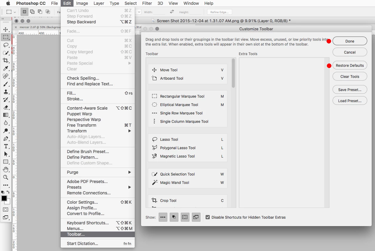Toggle Show screen mode button in dialog
The image size is (375, 251).
196,217
